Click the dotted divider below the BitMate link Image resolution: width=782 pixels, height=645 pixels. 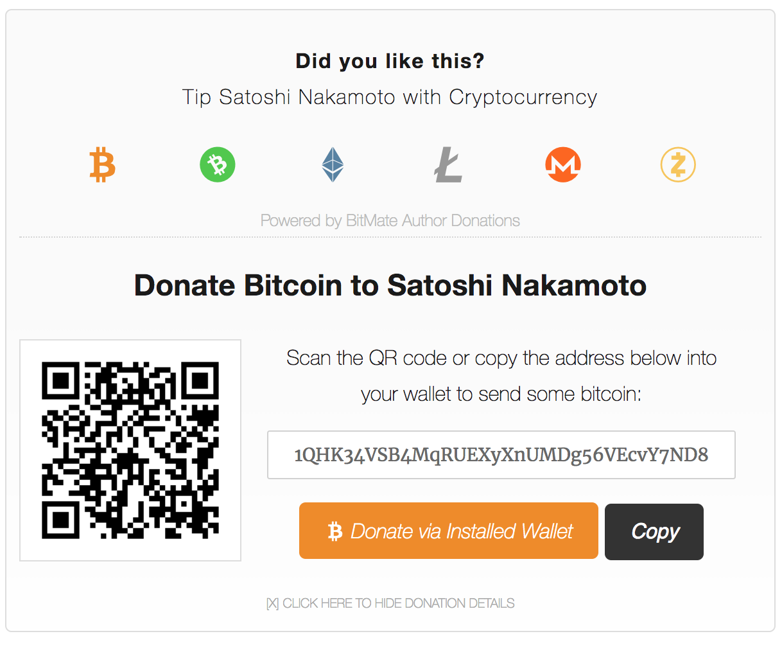[390, 237]
